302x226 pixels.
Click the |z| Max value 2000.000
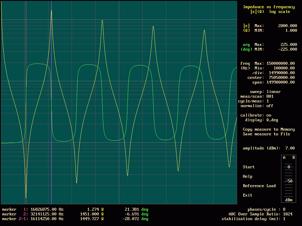pos(288,26)
